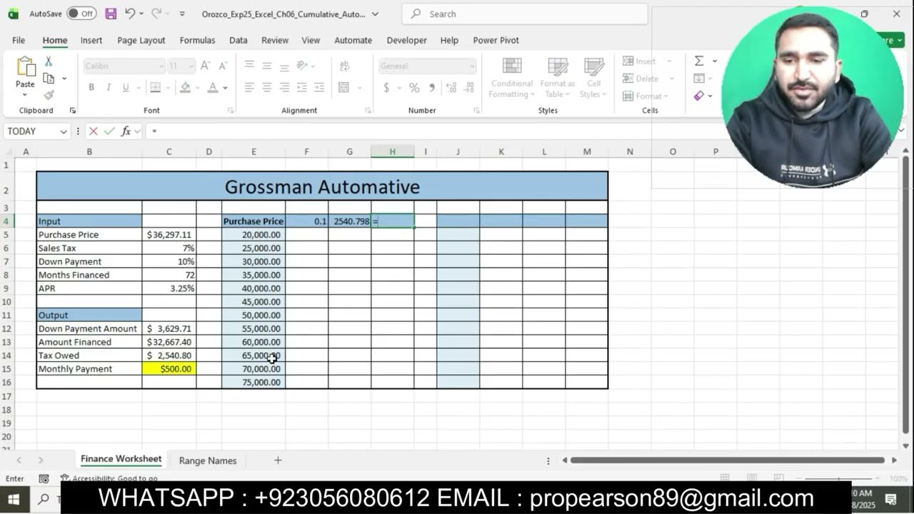914x514 pixels.
Task: Click the Paste clipboard icon
Action: tap(26, 67)
